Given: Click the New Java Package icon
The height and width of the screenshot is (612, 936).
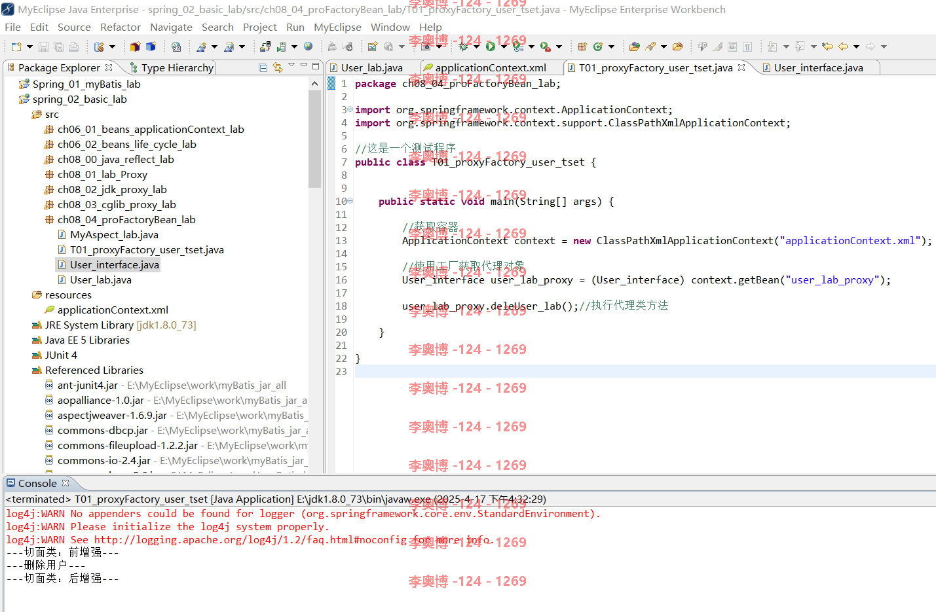Looking at the screenshot, I should [582, 46].
